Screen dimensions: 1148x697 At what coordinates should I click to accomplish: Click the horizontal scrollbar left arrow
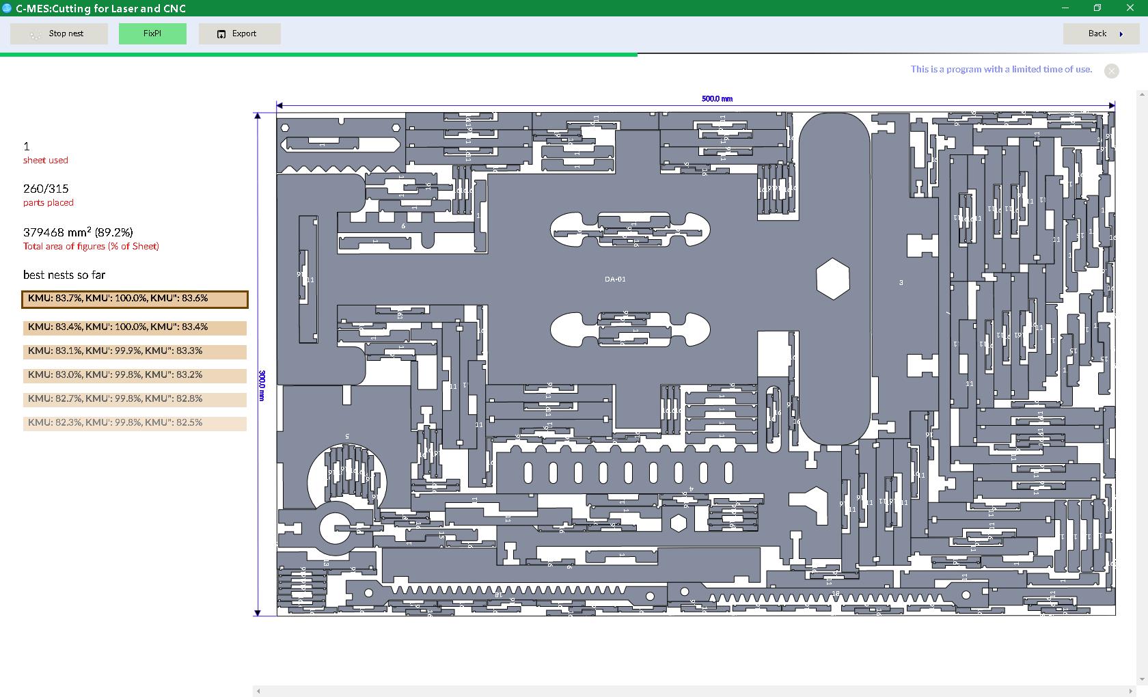point(258,692)
